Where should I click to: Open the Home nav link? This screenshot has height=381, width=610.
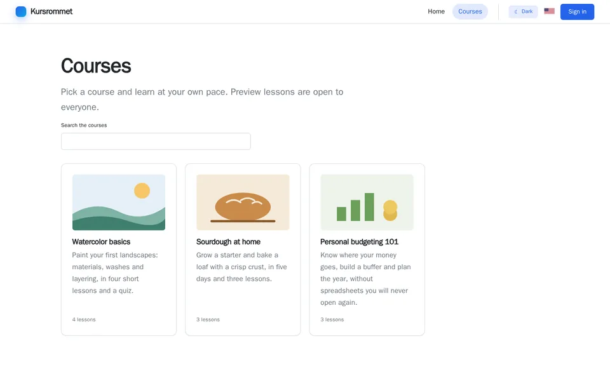pos(436,11)
